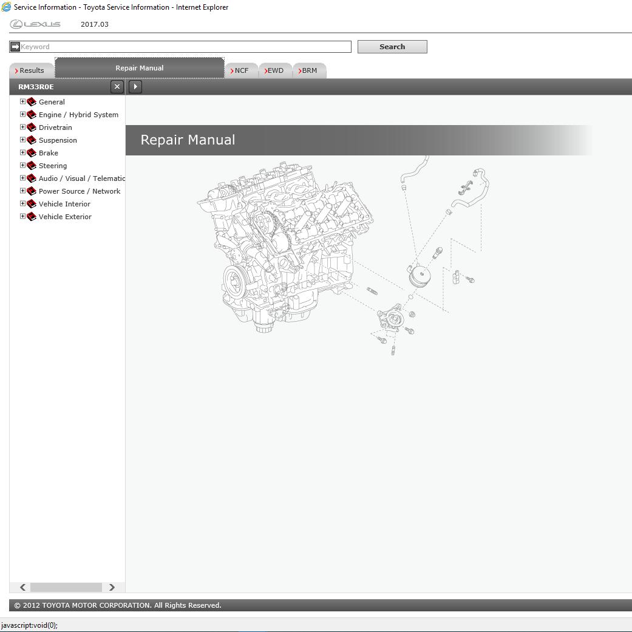Click the tree panel scroll-left arrow

click(23, 587)
